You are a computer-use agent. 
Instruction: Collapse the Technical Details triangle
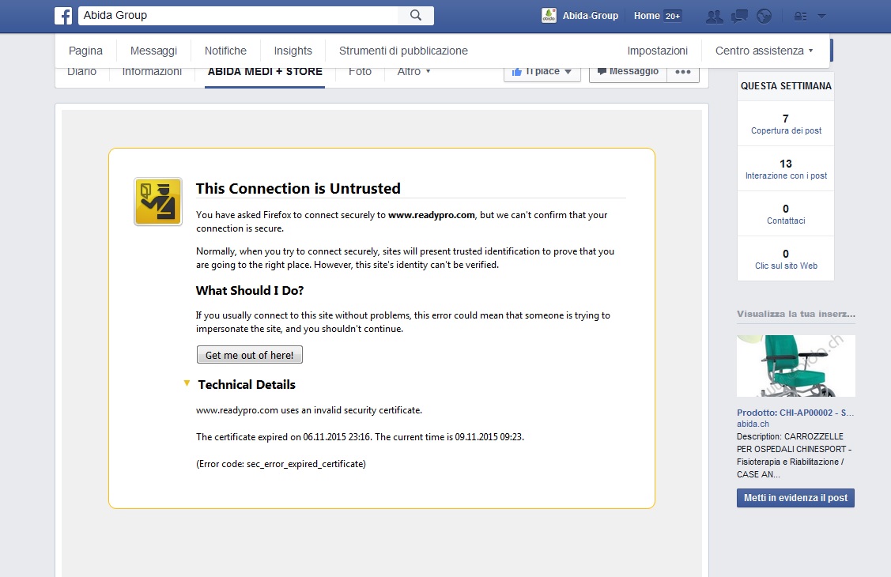pyautogui.click(x=187, y=384)
